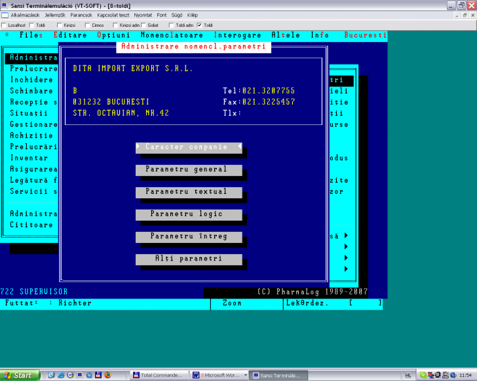Select the Prelucrare entry in left menu
This screenshot has height=381, width=477.
[x=33, y=69]
